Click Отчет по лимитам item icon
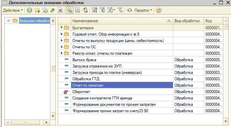The height and width of the screenshot is (127, 231). tap(66, 85)
